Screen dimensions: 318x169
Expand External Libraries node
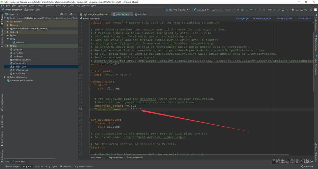point(5,77)
